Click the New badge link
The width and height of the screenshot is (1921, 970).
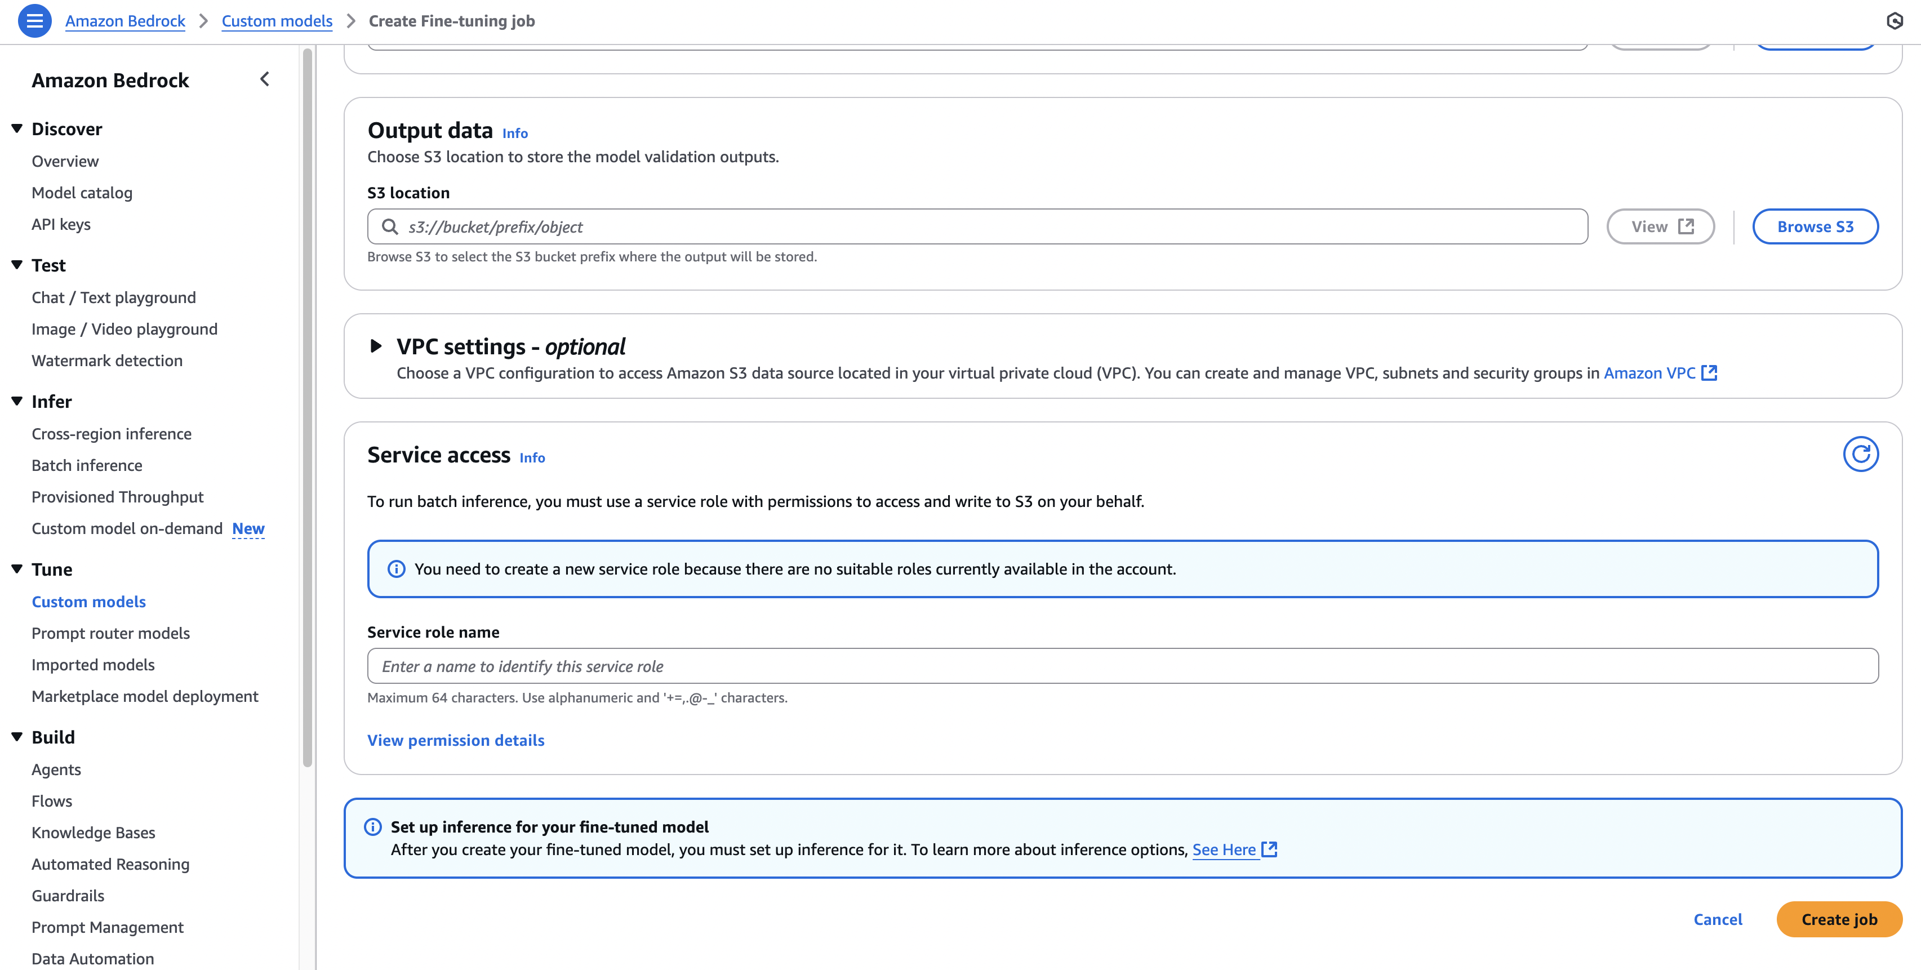coord(248,528)
